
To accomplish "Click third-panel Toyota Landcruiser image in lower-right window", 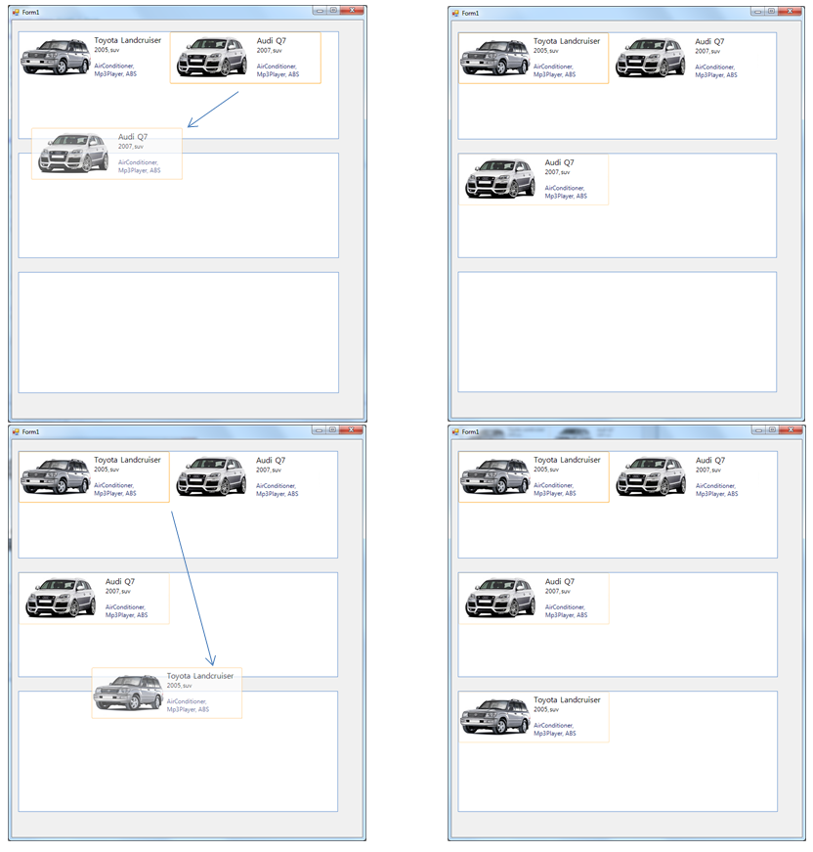I will coord(495,716).
